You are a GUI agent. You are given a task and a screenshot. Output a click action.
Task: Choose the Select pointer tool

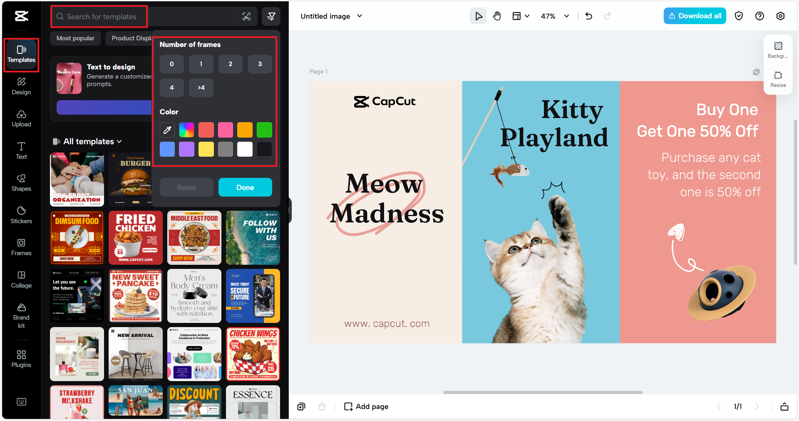pos(479,16)
